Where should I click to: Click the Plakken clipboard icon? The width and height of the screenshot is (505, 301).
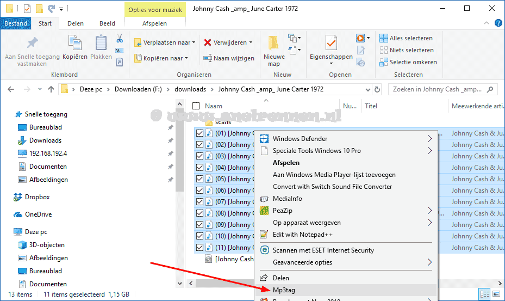click(101, 43)
